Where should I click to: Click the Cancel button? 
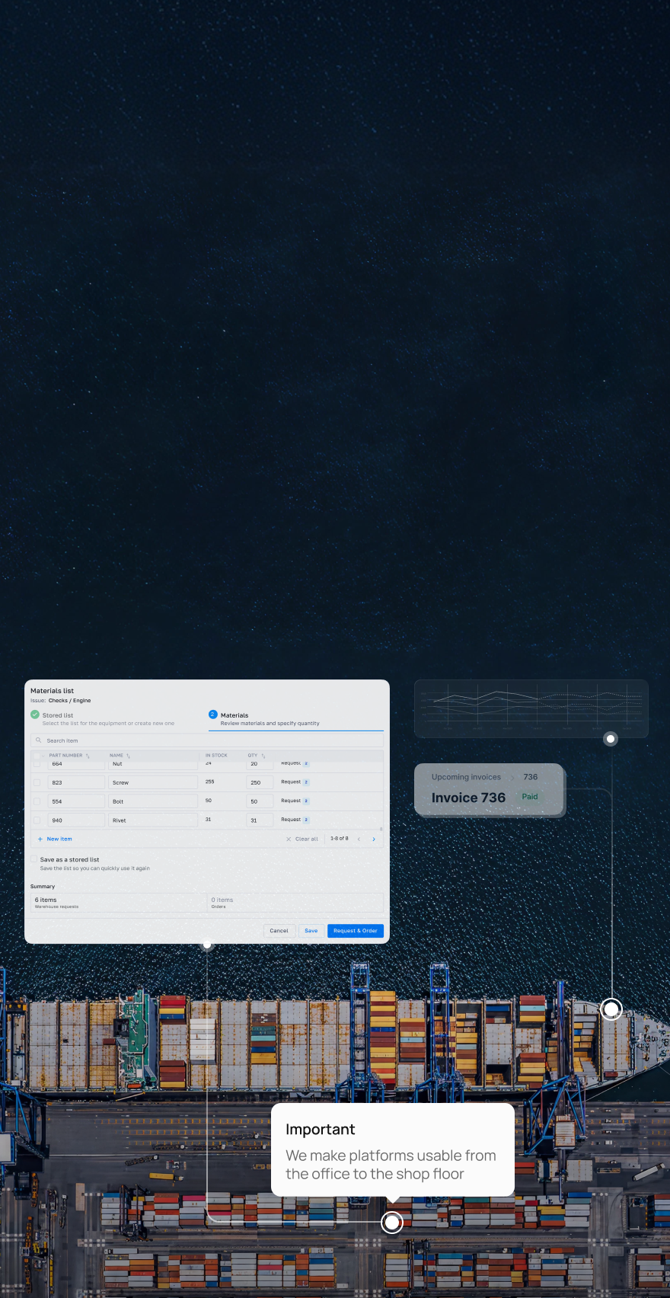coord(279,931)
